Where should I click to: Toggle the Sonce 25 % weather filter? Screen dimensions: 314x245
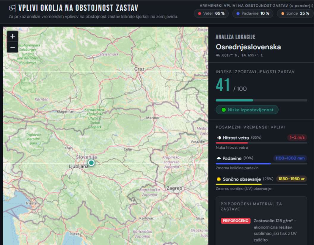pyautogui.click(x=294, y=13)
